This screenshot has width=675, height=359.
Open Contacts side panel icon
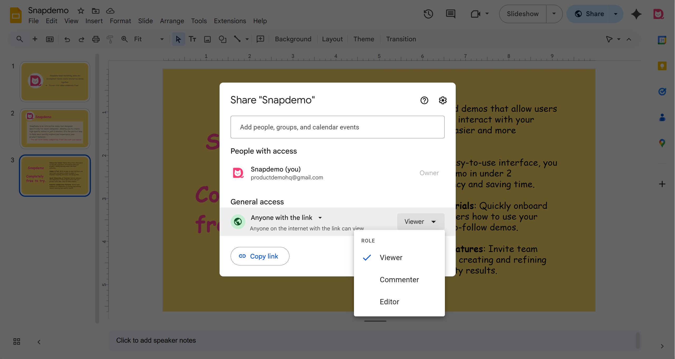click(662, 117)
